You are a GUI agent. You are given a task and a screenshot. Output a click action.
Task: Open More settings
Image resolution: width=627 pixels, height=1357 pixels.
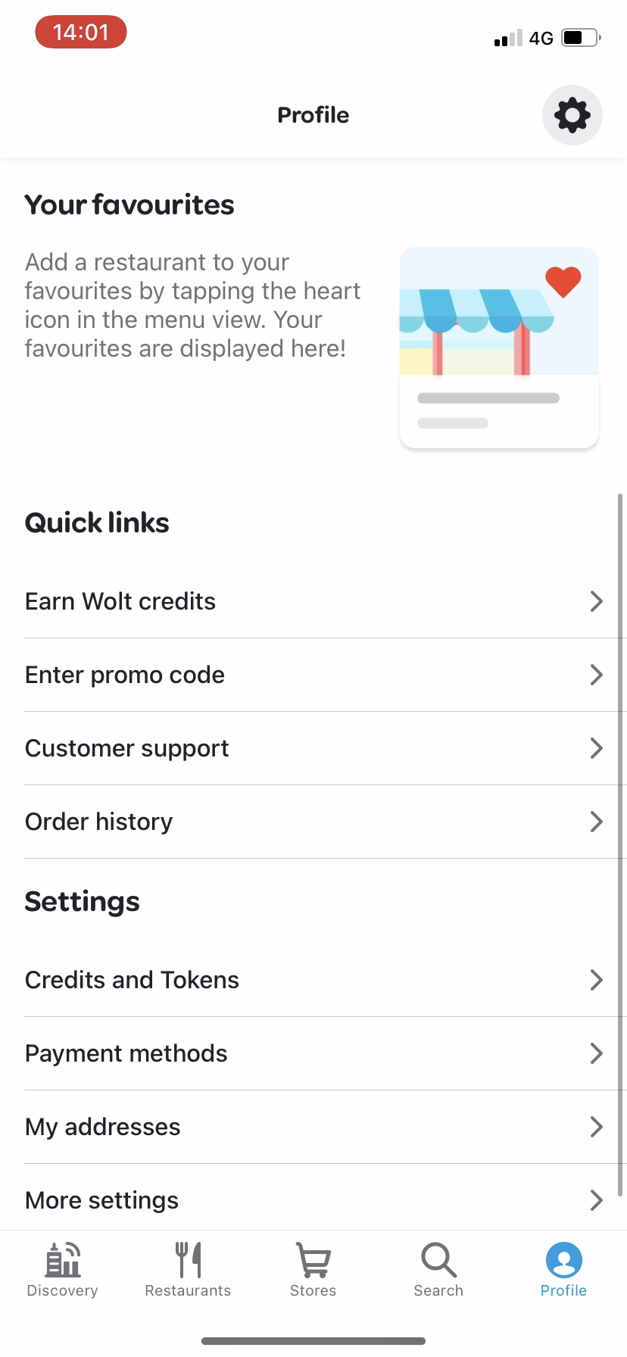(102, 1200)
